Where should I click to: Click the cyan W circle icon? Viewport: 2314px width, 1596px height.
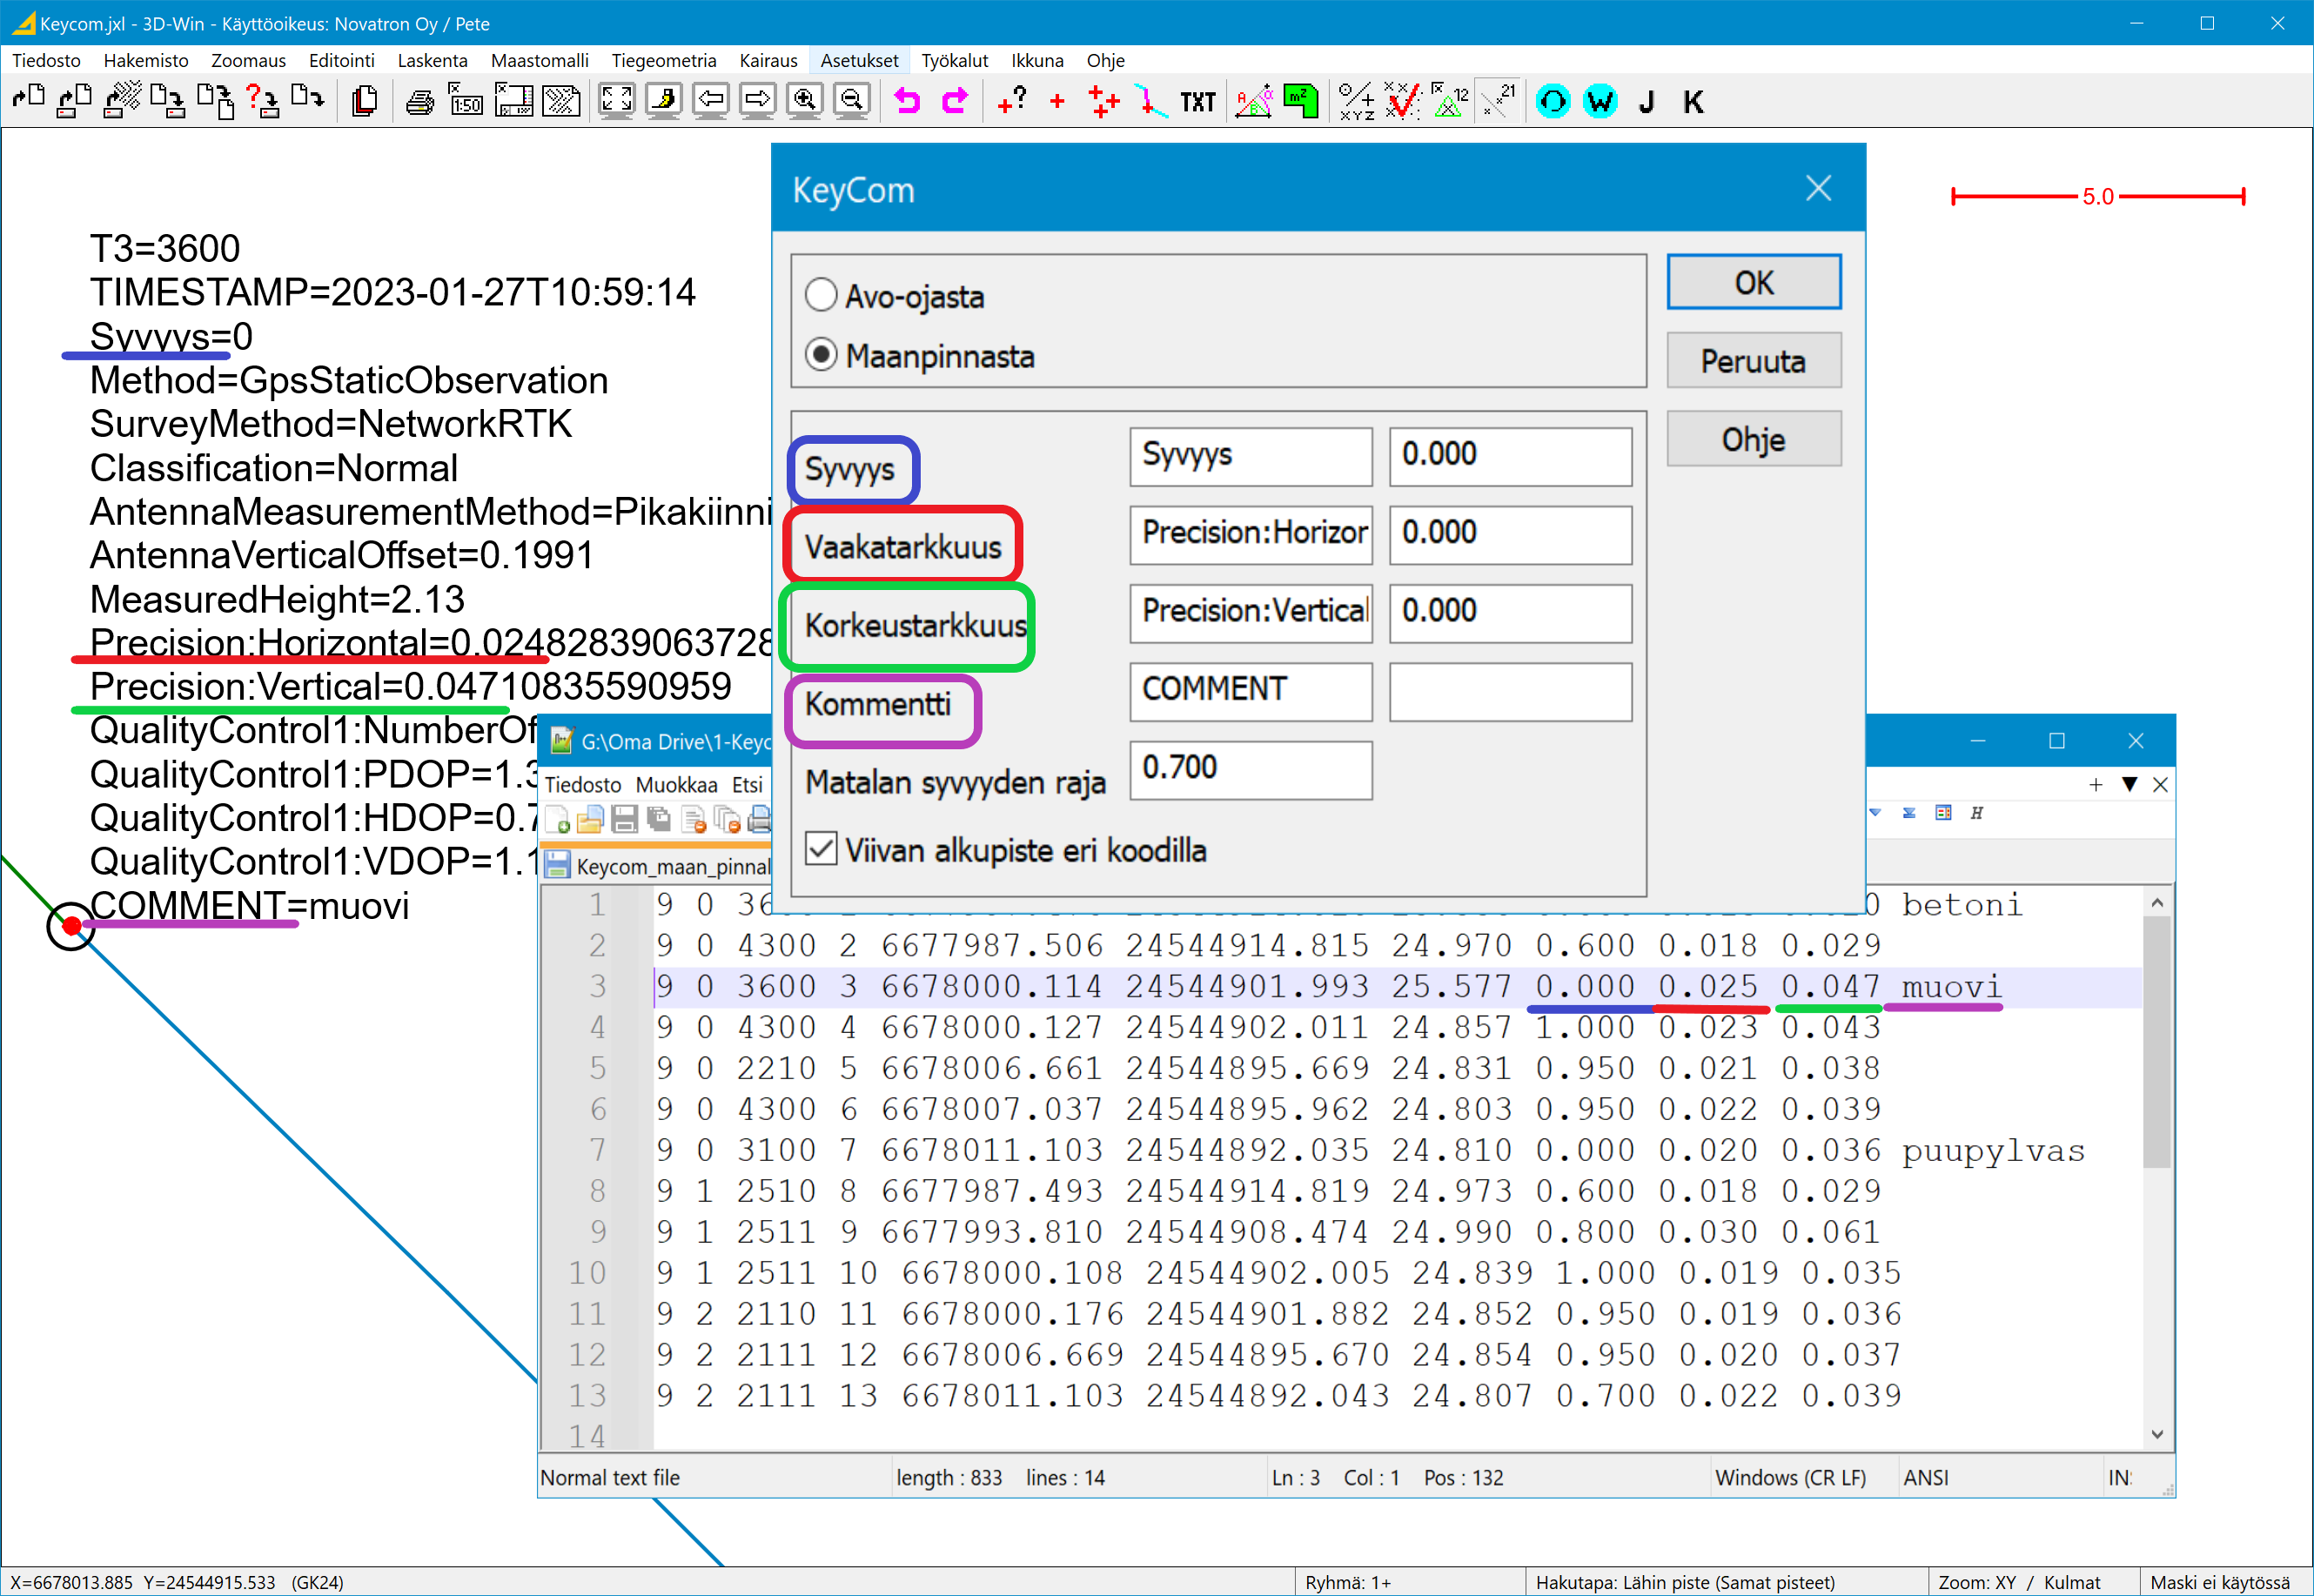coord(1600,101)
